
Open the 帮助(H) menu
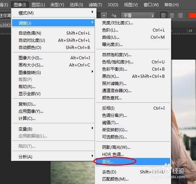pos(171,5)
